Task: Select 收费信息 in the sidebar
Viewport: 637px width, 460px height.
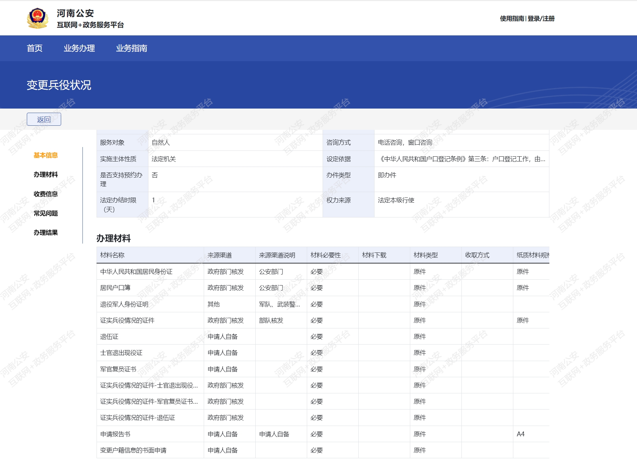Action: pyautogui.click(x=46, y=194)
